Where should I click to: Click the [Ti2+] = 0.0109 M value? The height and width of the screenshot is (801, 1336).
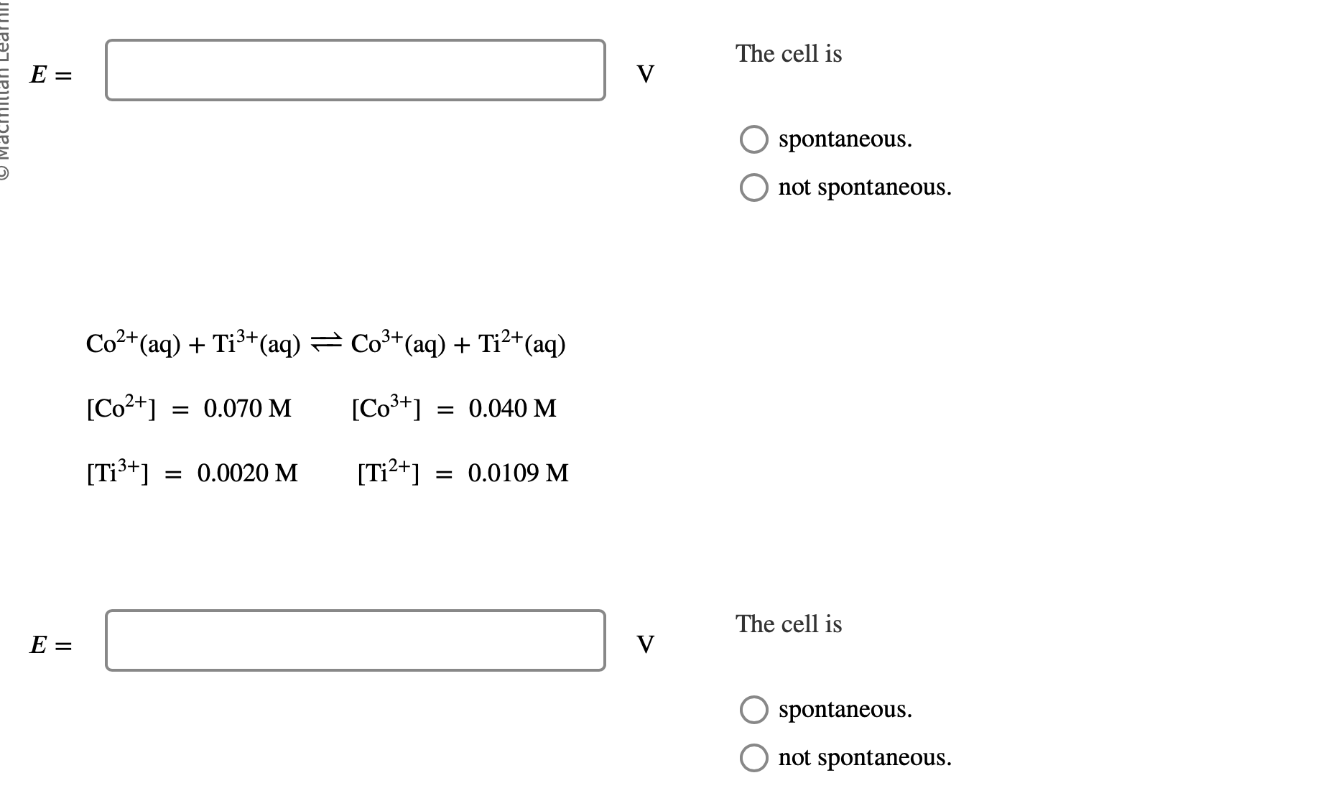click(x=463, y=473)
